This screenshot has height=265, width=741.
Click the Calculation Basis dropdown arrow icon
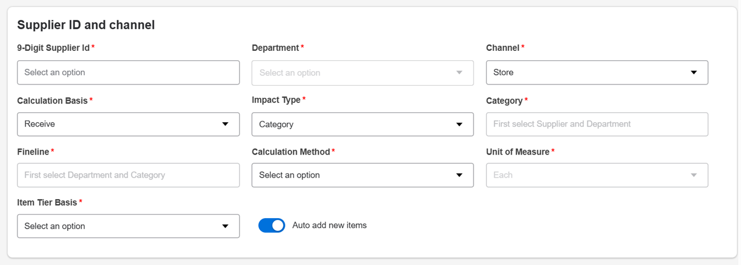coord(225,124)
